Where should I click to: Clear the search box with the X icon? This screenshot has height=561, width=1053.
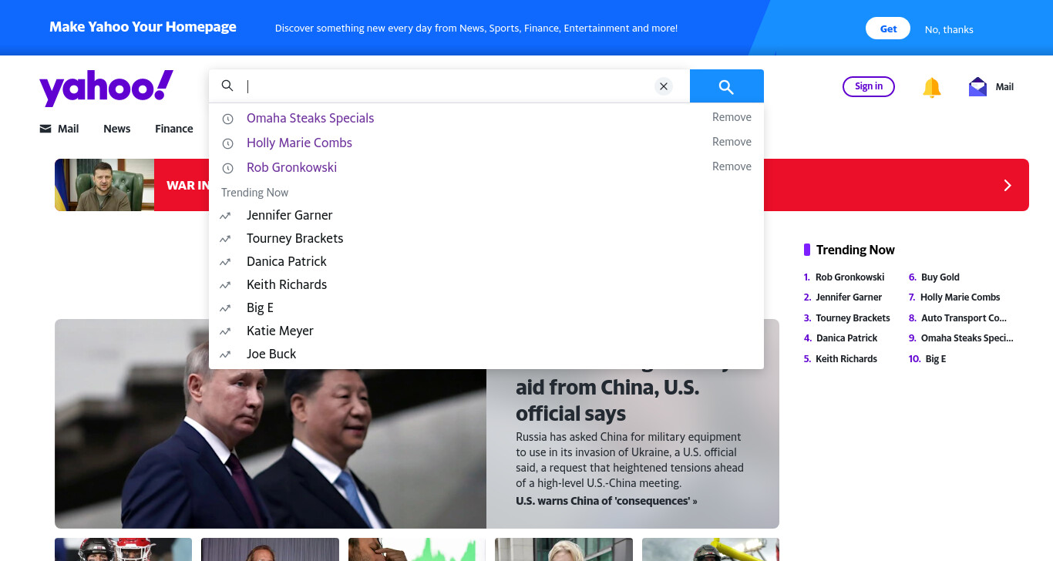point(664,86)
